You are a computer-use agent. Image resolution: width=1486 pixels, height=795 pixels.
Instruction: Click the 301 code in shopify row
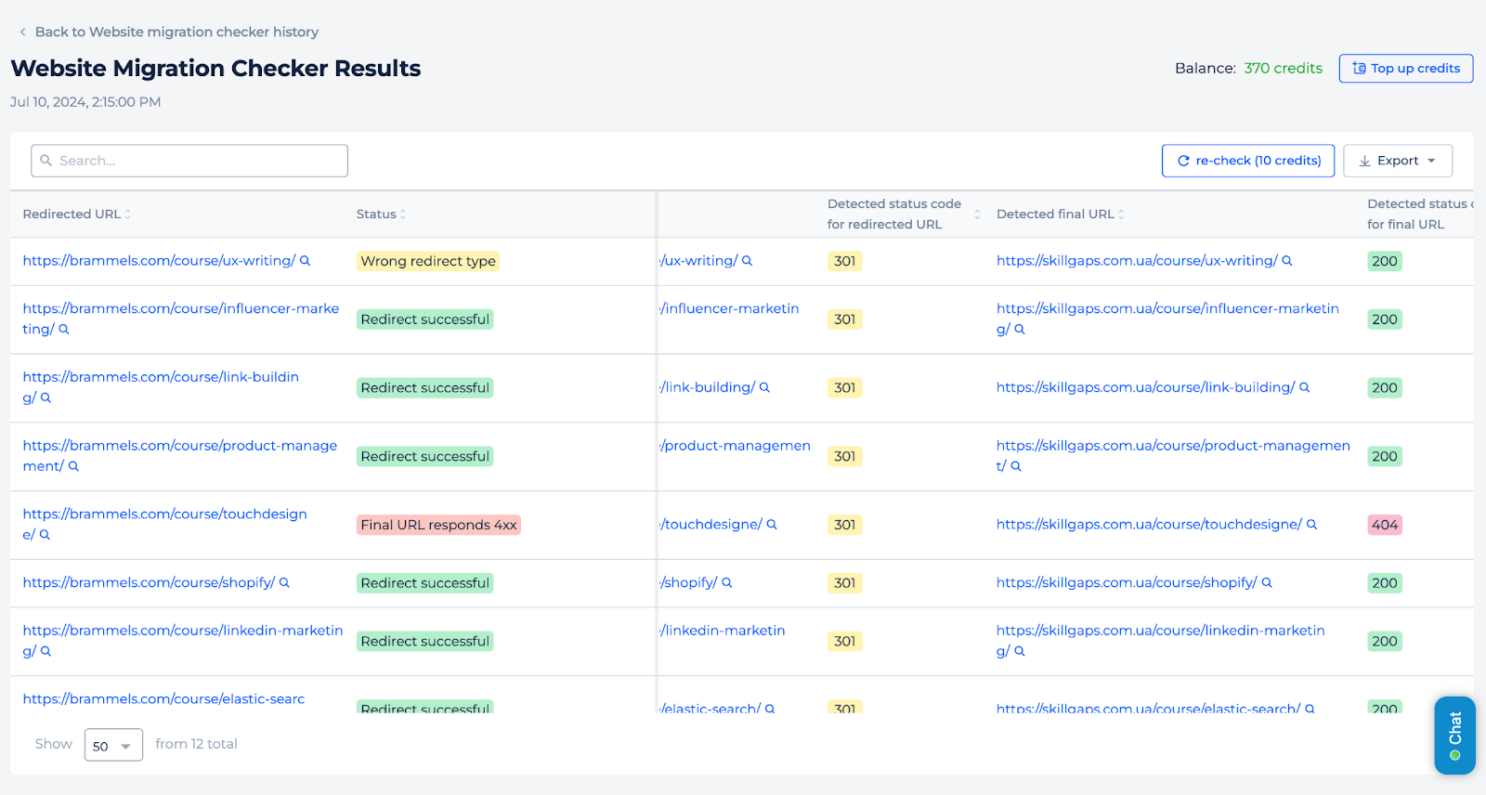pos(844,582)
